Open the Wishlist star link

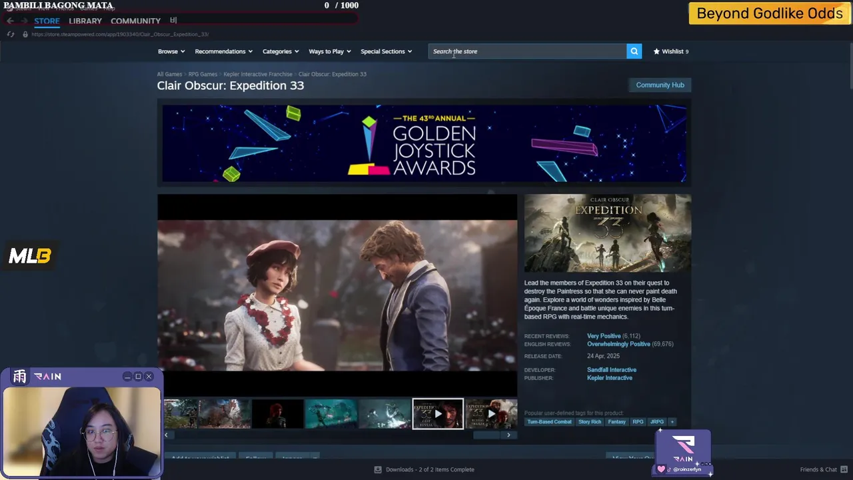tap(671, 51)
